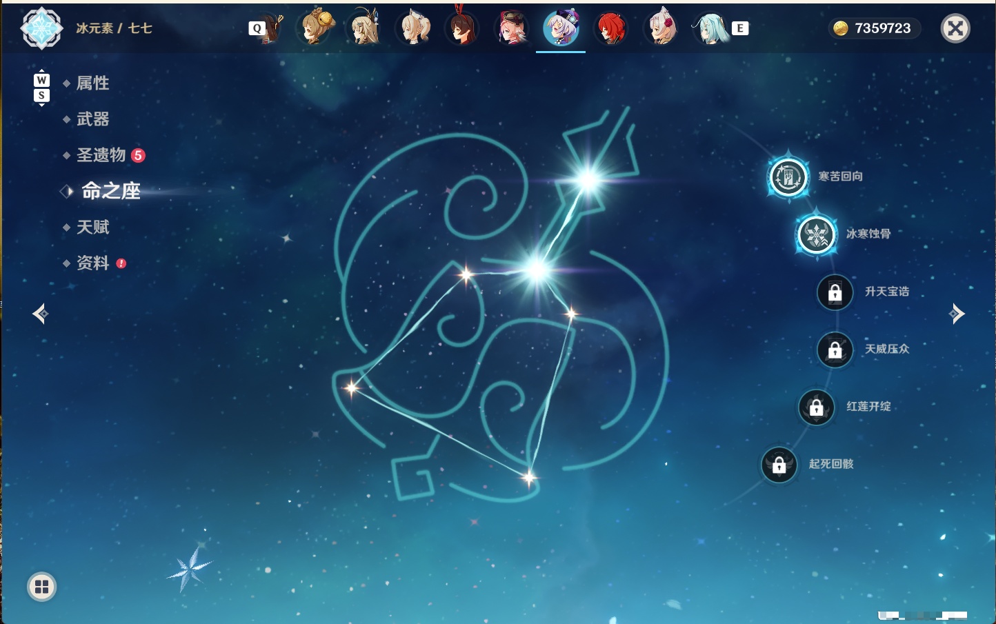Close the character screen with the X button
This screenshot has width=996, height=624.
(x=955, y=28)
